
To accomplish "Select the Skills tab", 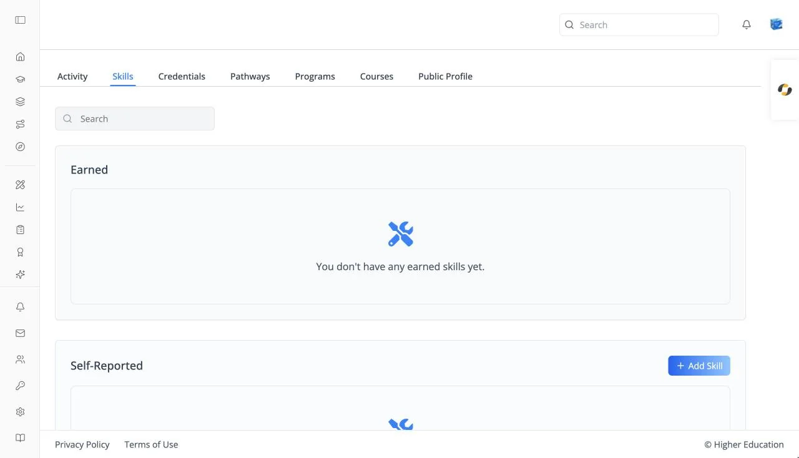I will click(123, 76).
